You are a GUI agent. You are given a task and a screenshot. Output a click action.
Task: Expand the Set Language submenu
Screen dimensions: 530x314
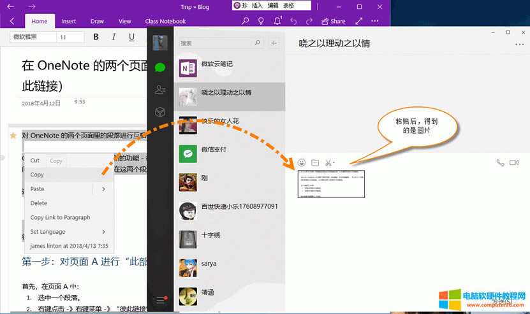coord(103,232)
